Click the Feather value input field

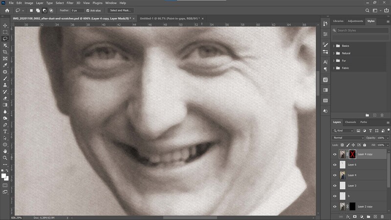coord(77,10)
